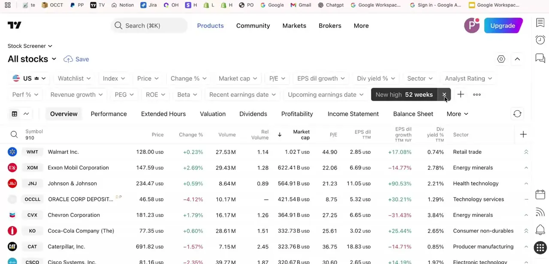549x264 pixels.
Task: Switch to the Performance tab
Action: pos(109,114)
